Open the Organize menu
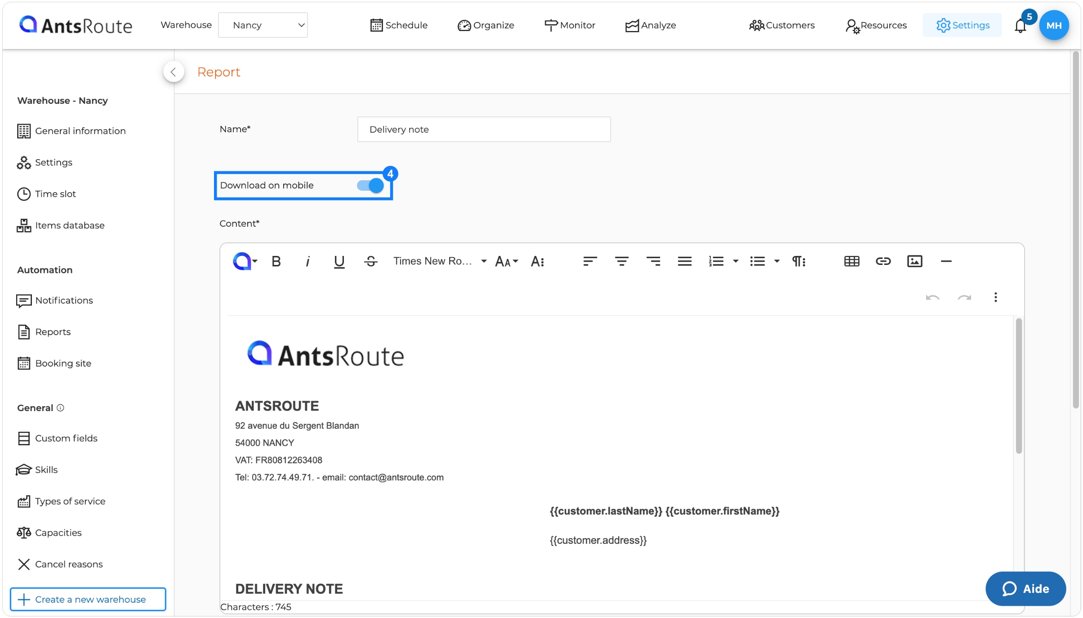 point(486,25)
